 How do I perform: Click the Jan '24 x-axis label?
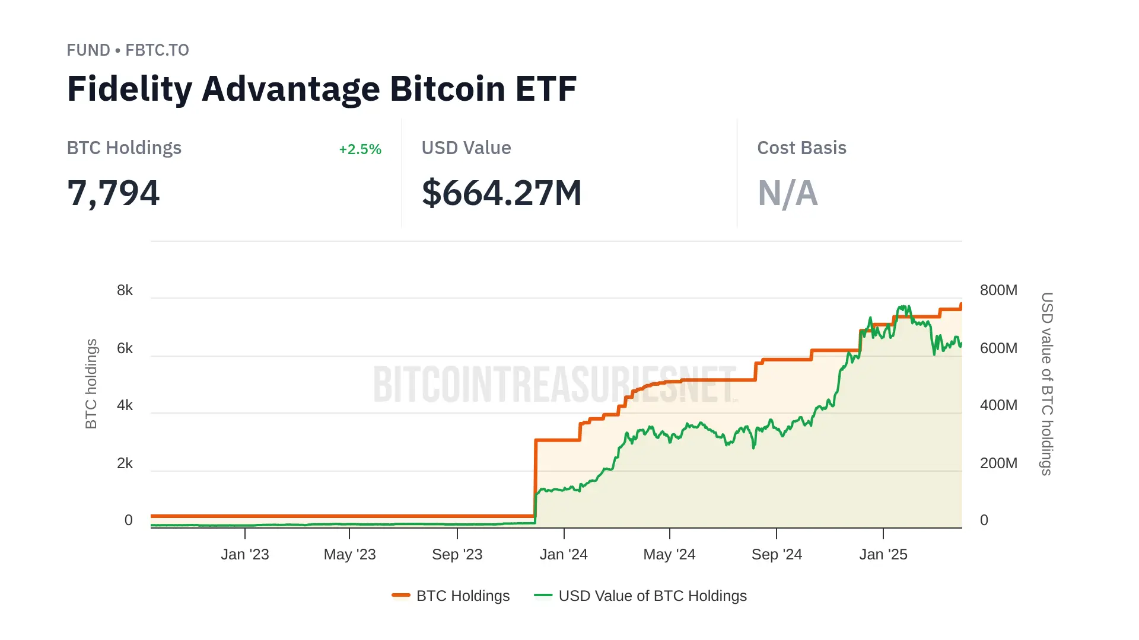click(x=564, y=555)
